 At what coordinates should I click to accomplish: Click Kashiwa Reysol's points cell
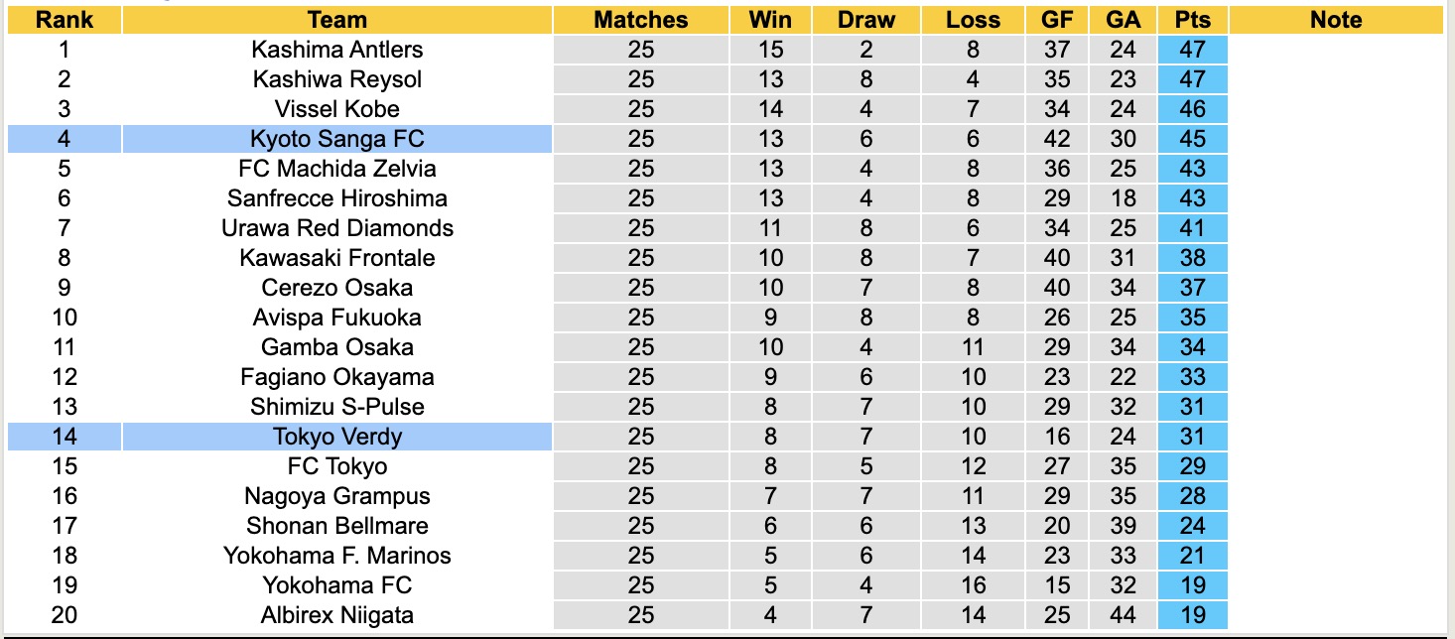[x=1193, y=79]
